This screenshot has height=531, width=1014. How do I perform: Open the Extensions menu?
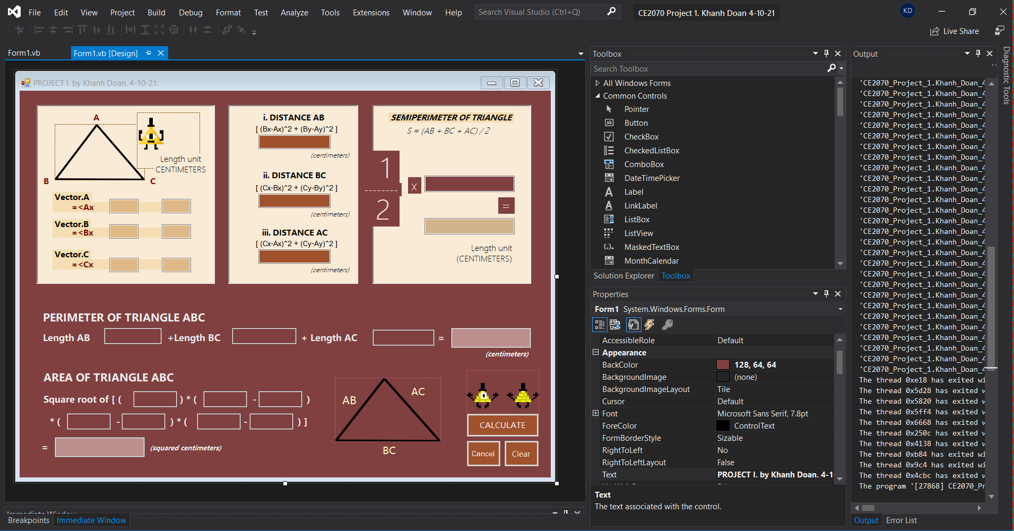point(371,12)
